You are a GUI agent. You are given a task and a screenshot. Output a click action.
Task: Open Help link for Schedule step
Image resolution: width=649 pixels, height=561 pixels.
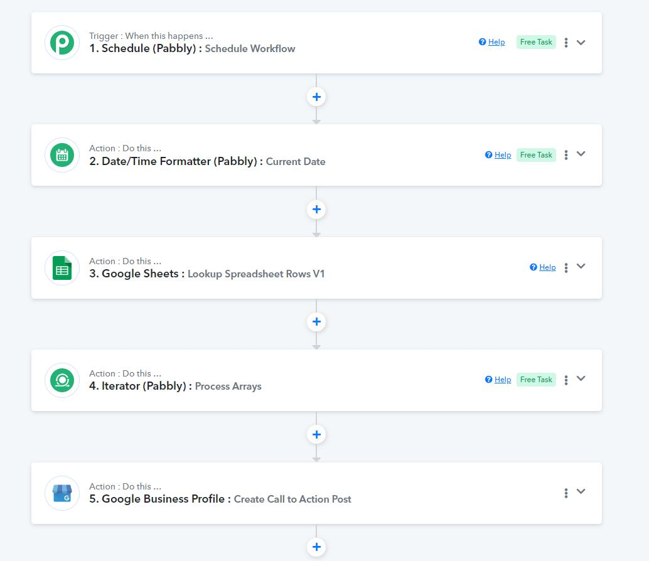coord(491,42)
